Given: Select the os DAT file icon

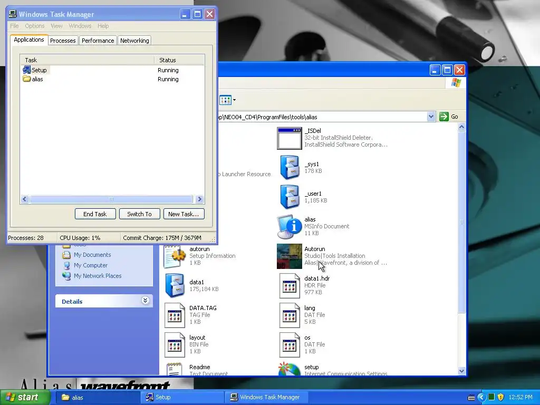Looking at the screenshot, I should click(x=290, y=345).
